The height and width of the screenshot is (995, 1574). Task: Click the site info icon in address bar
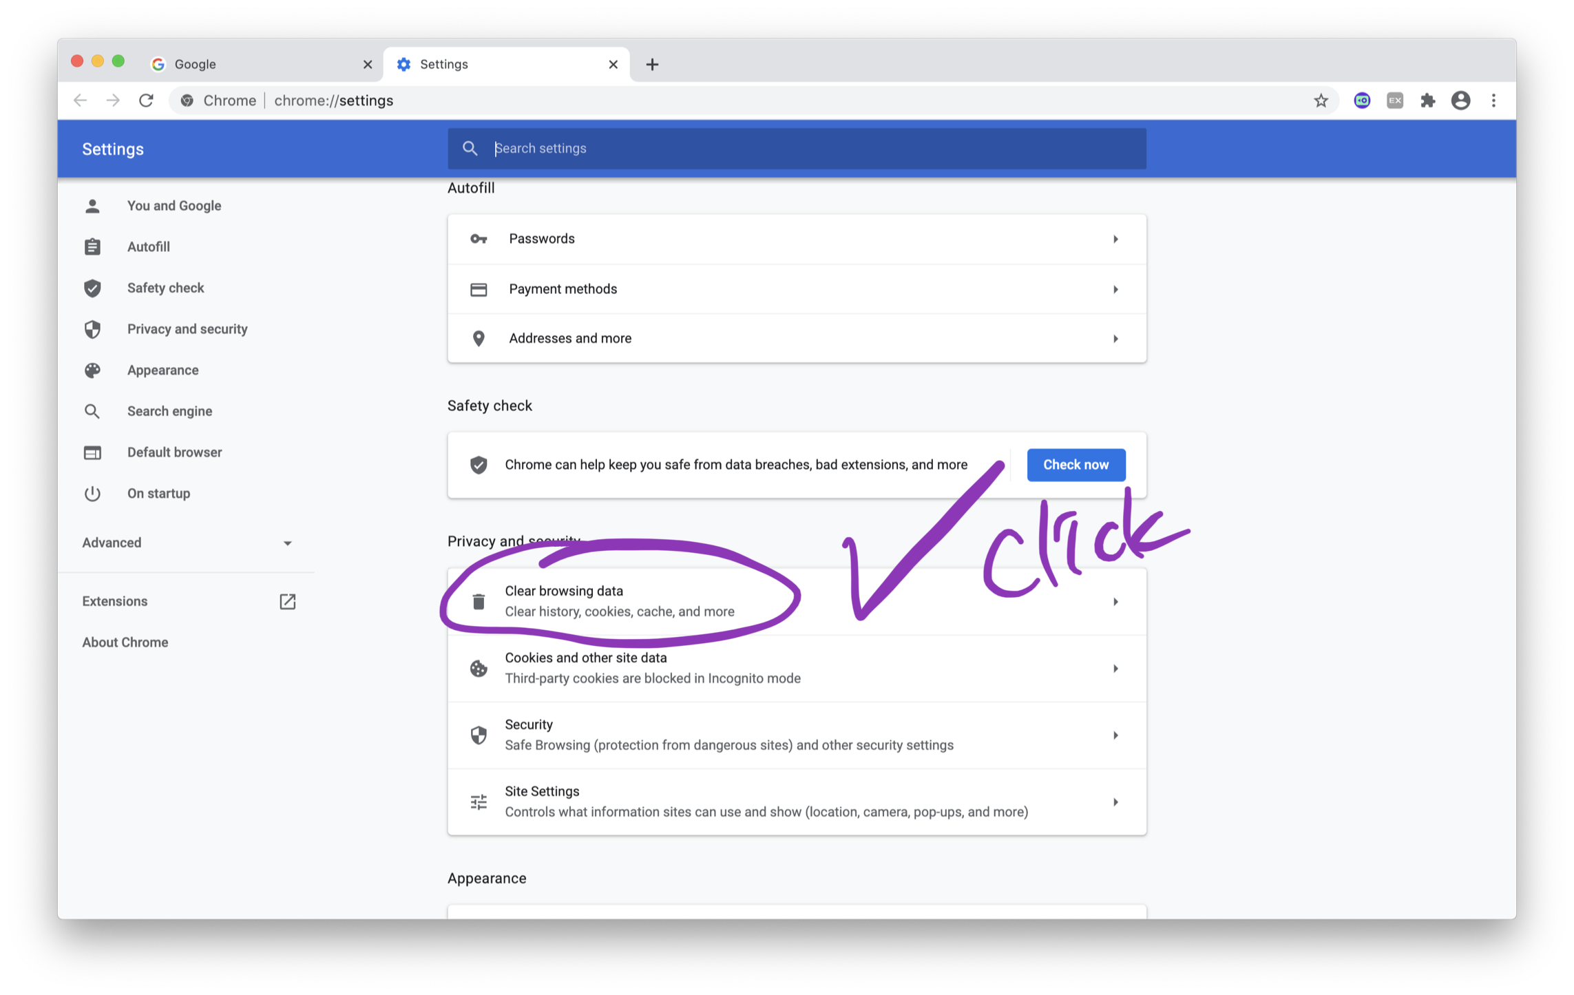point(187,101)
